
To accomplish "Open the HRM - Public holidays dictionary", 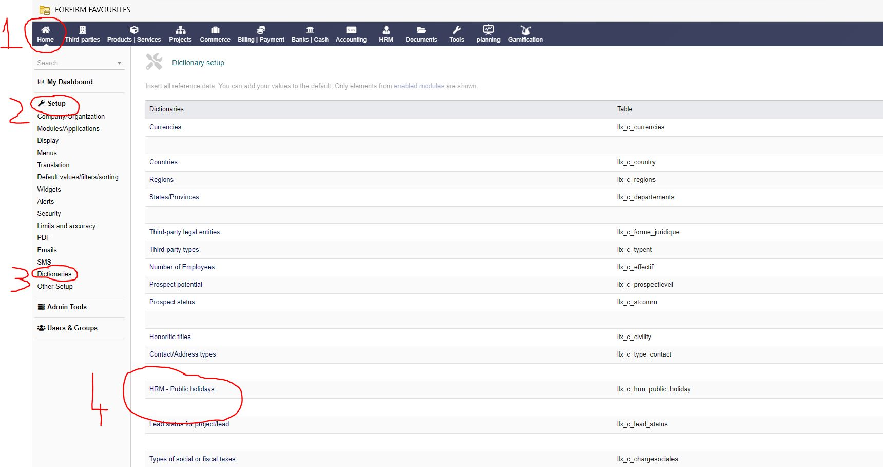I will (181, 389).
